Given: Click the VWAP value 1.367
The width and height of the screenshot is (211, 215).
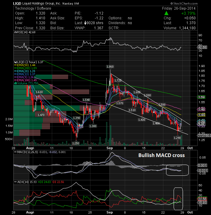Looking at the screenshot, I should coord(99,28).
